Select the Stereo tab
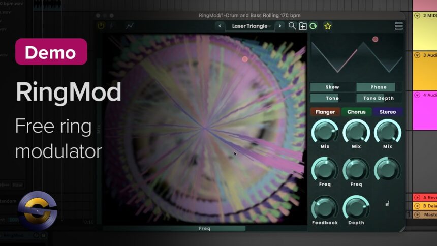The image size is (437, 246). [x=388, y=112]
